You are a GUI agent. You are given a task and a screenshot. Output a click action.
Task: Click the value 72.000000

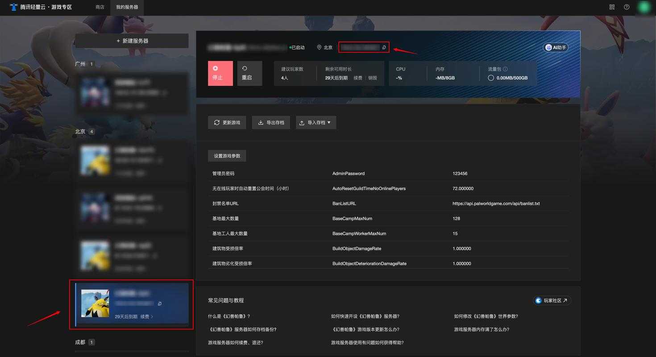[463, 189]
